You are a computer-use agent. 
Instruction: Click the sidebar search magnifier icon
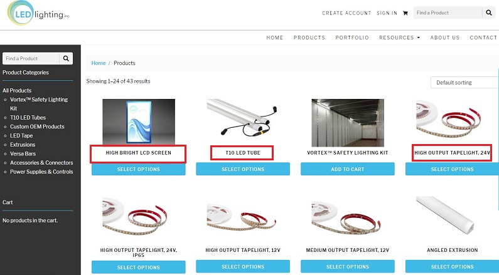tap(66, 58)
